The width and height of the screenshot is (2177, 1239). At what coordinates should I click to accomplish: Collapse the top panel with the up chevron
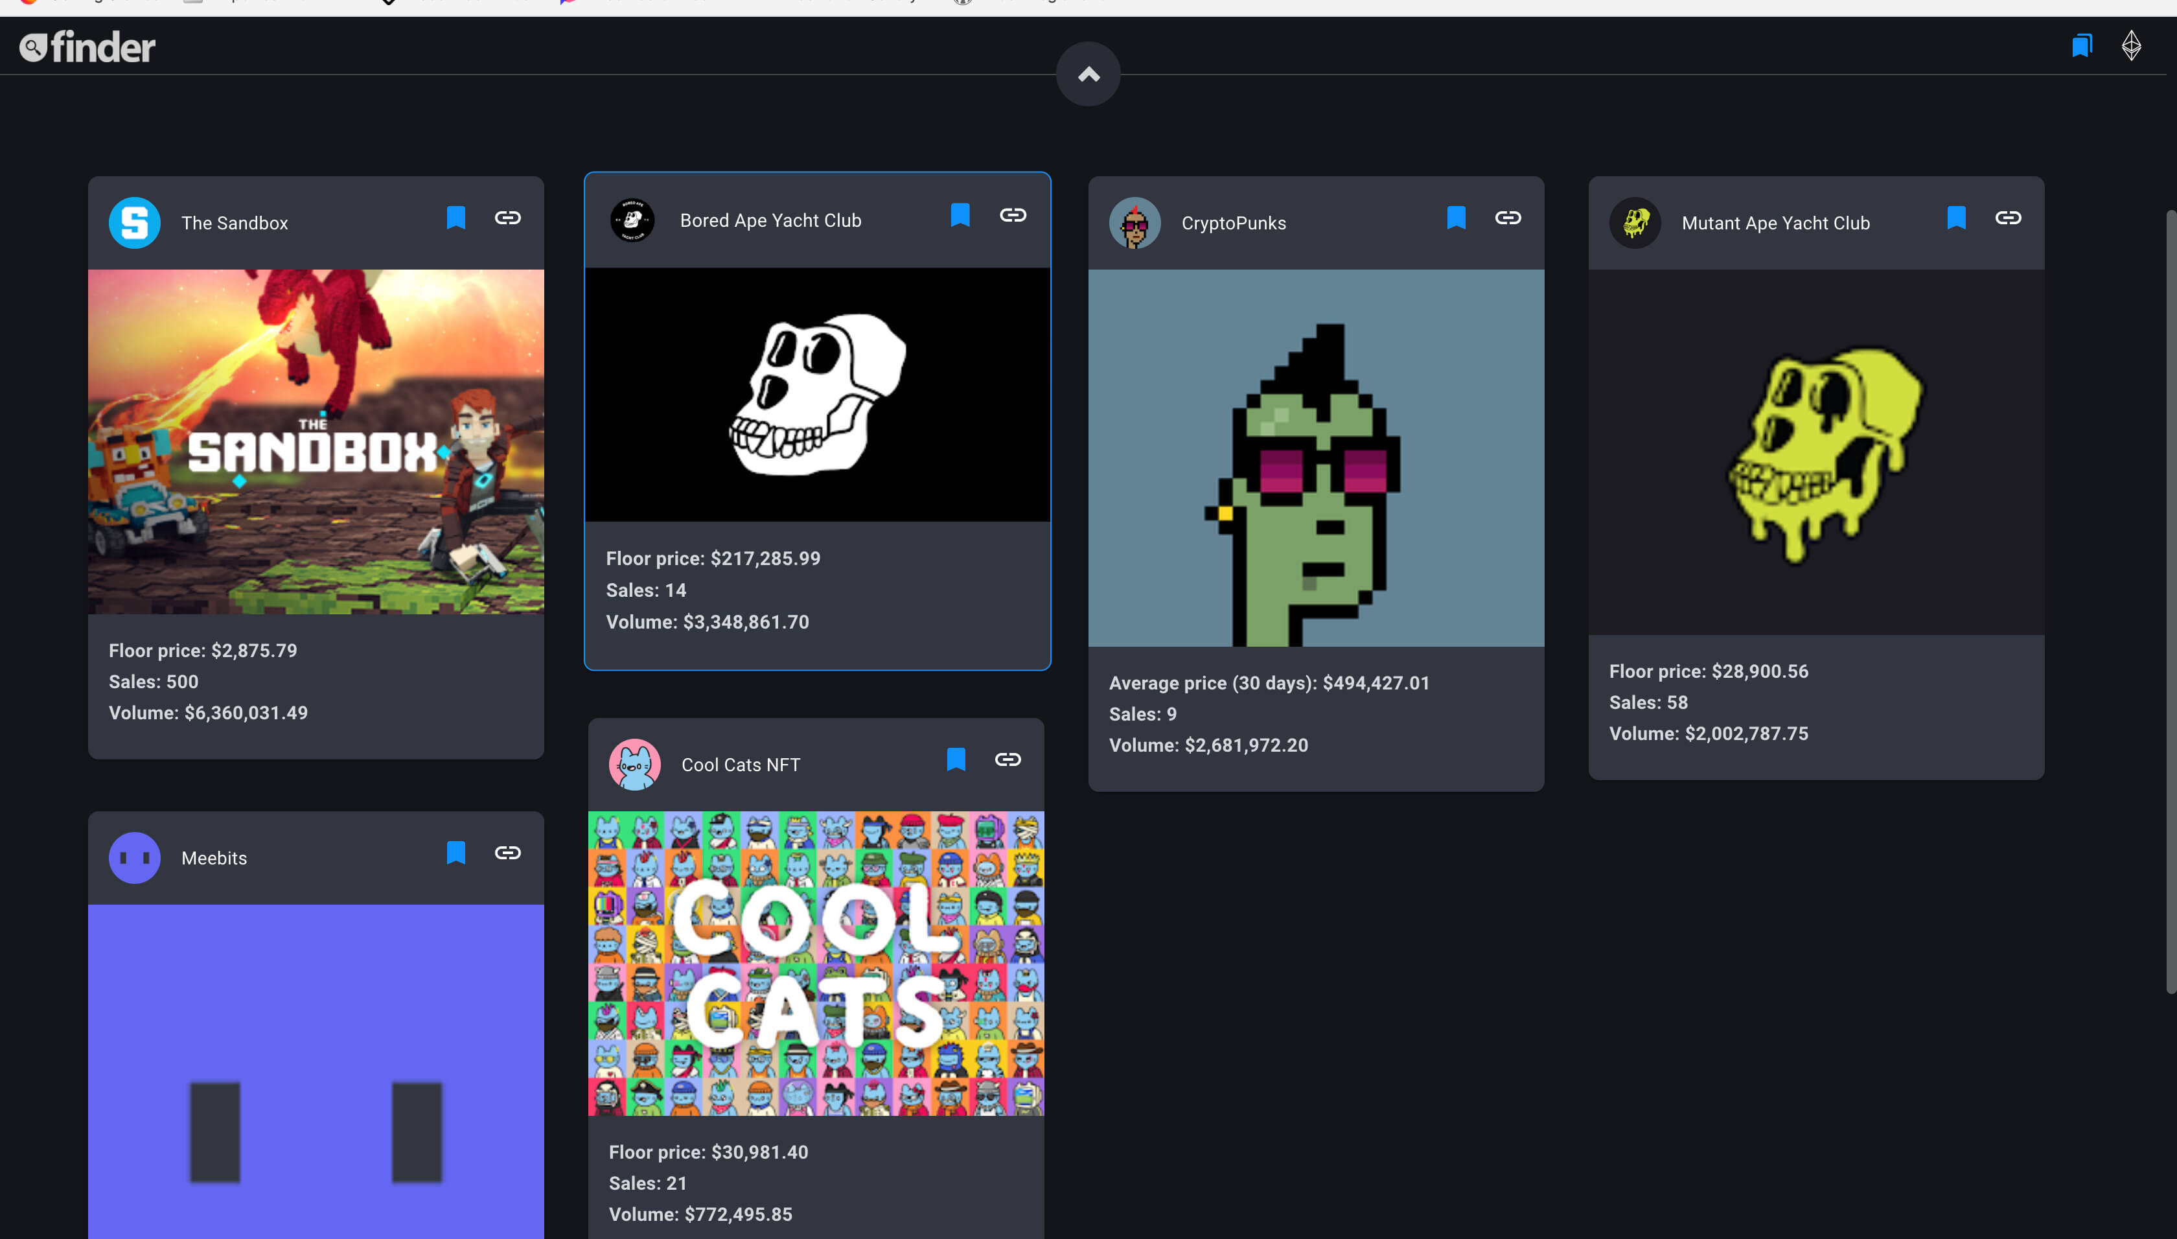coord(1088,74)
